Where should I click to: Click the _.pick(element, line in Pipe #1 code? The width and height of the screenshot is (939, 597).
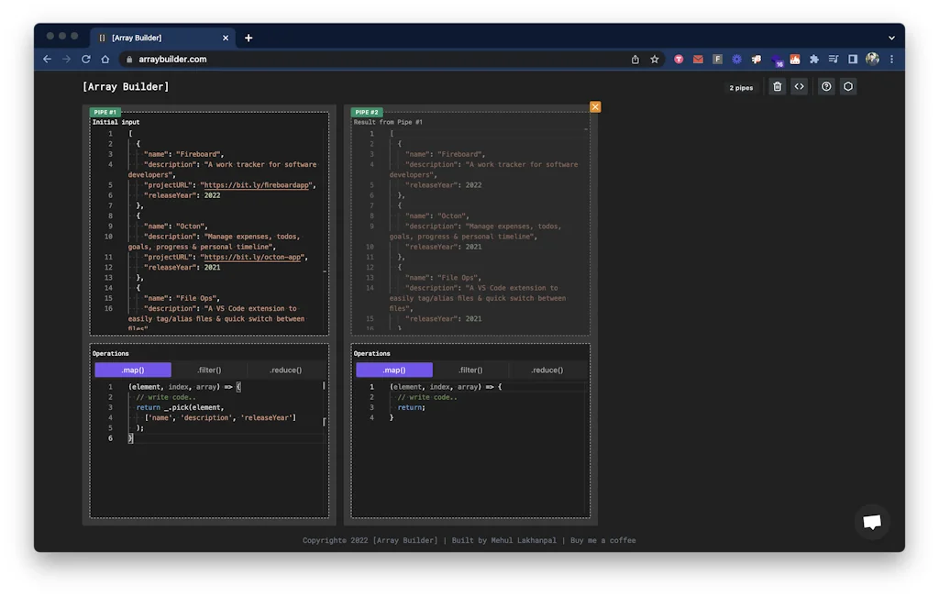181,407
